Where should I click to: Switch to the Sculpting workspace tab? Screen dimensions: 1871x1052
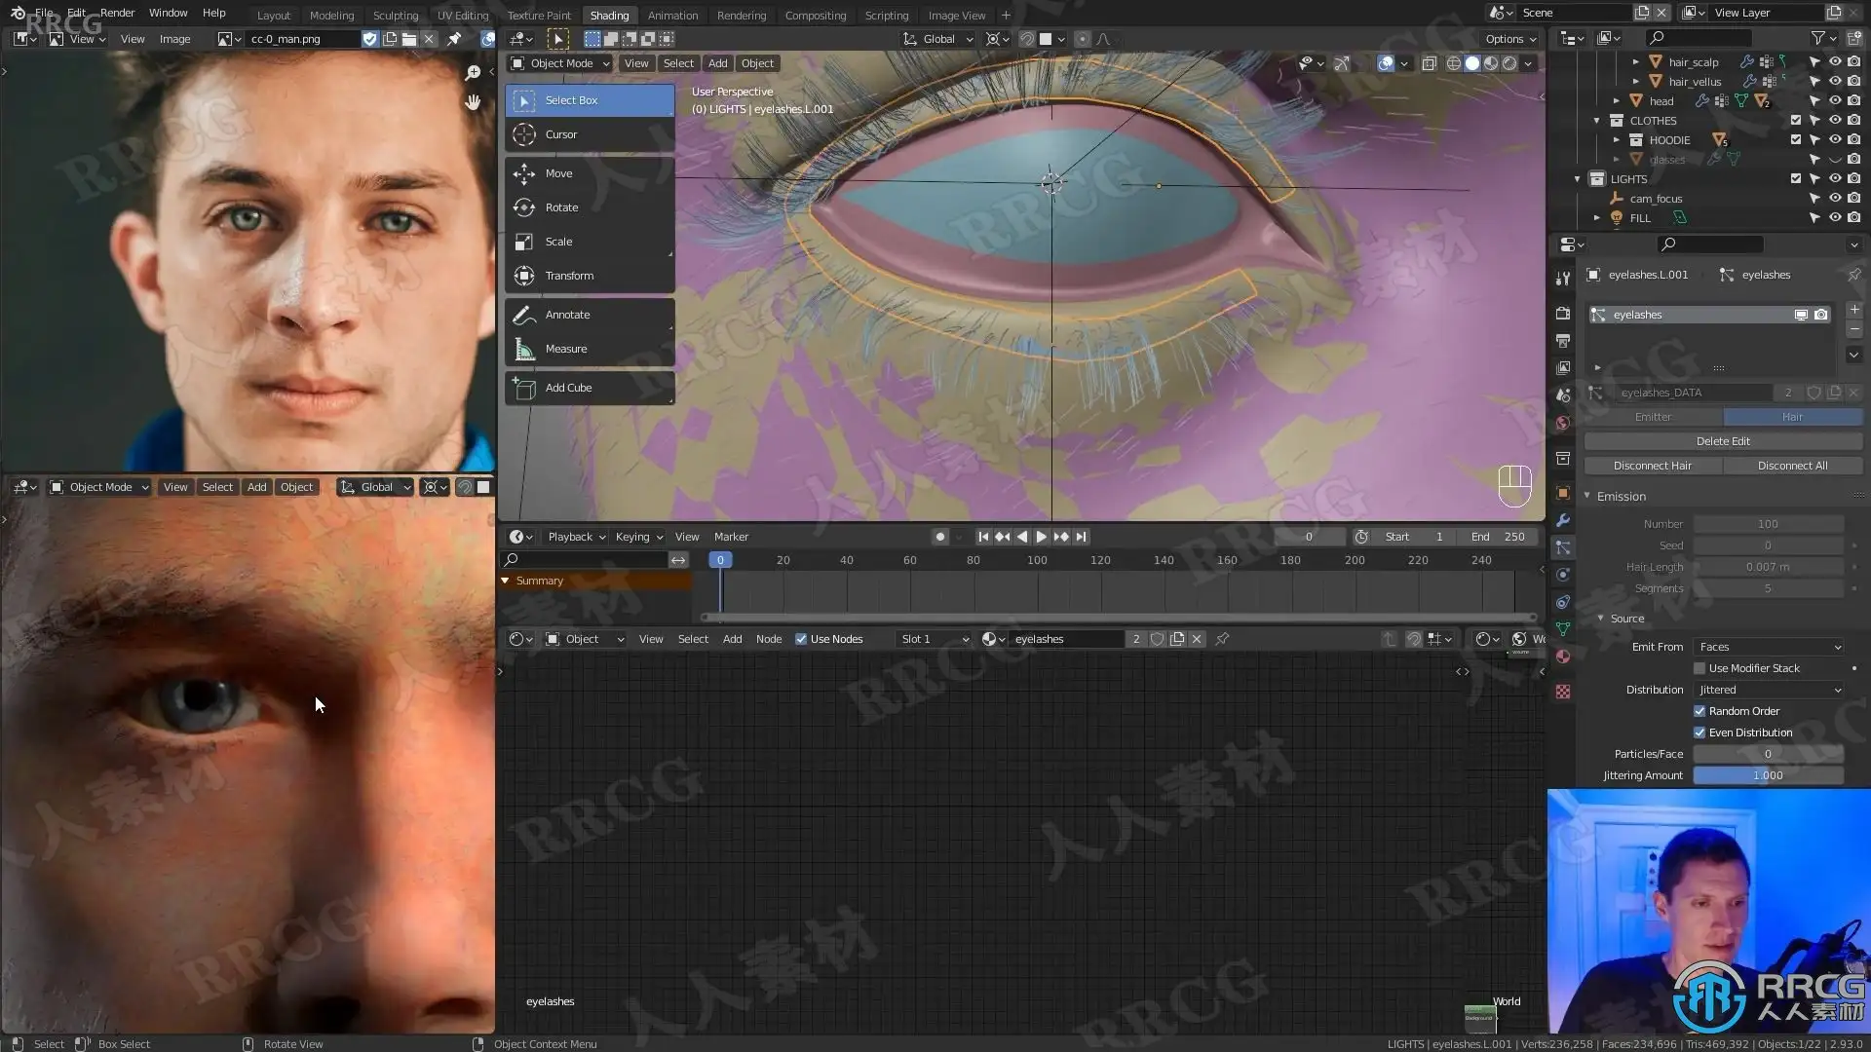pos(396,16)
